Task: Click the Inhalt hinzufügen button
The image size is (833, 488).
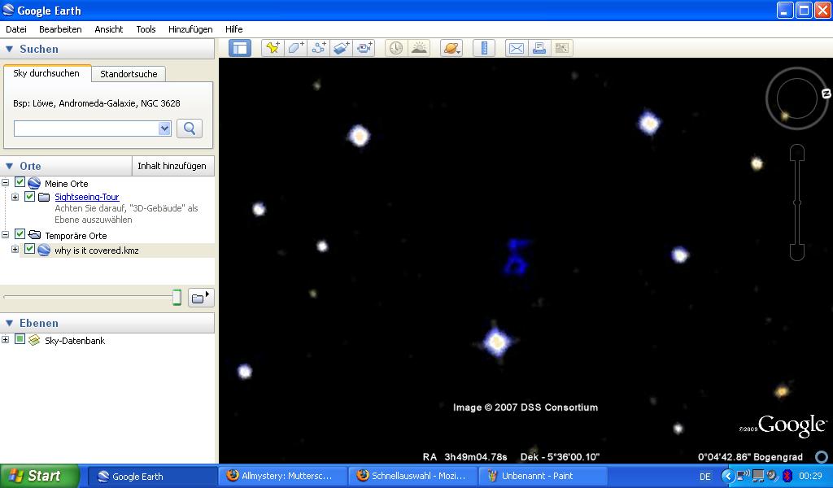Action: 172,166
